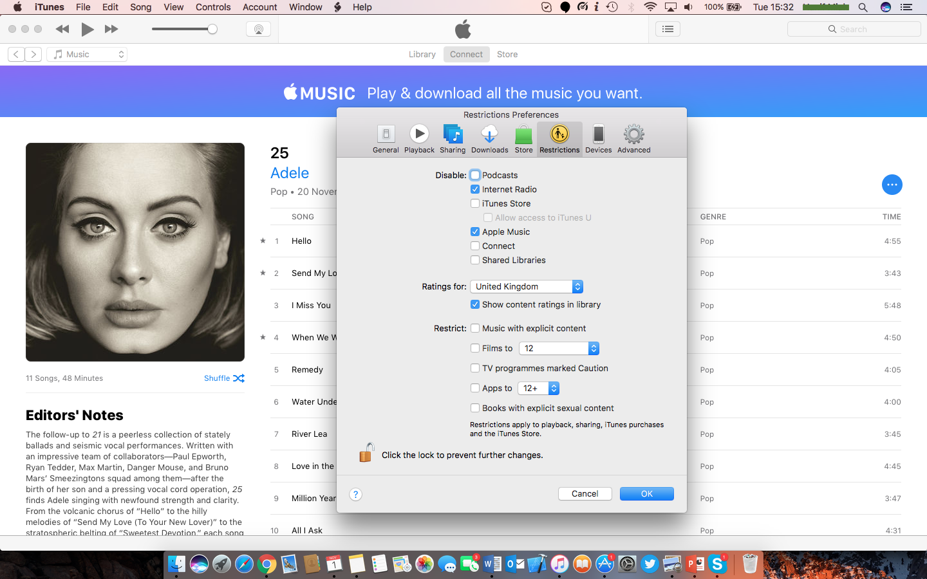The height and width of the screenshot is (579, 927).
Task: Open Photos app from the dock
Action: pos(424,564)
